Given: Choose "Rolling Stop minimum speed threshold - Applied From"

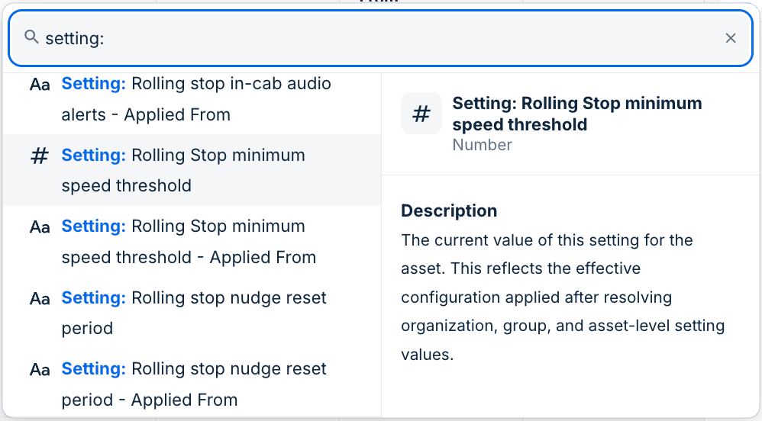Looking at the screenshot, I should coord(189,242).
